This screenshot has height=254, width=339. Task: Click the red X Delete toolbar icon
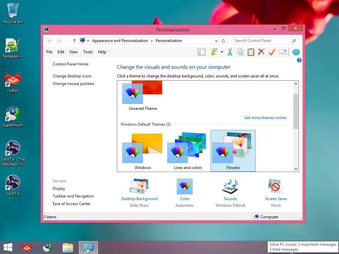pyautogui.click(x=261, y=52)
